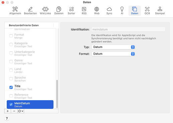This screenshot has width=173, height=123.
Task: Open the action menu next to minus
Action: [21, 111]
